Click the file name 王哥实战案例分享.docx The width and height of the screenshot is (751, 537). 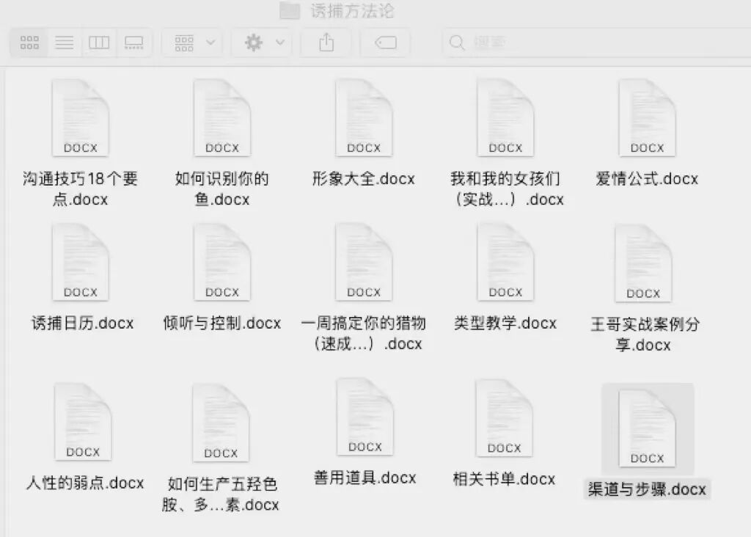pos(645,335)
